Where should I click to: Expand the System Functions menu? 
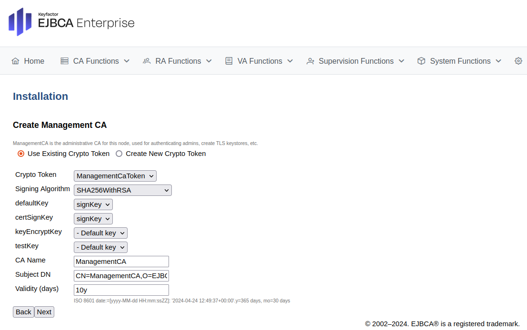click(x=498, y=61)
